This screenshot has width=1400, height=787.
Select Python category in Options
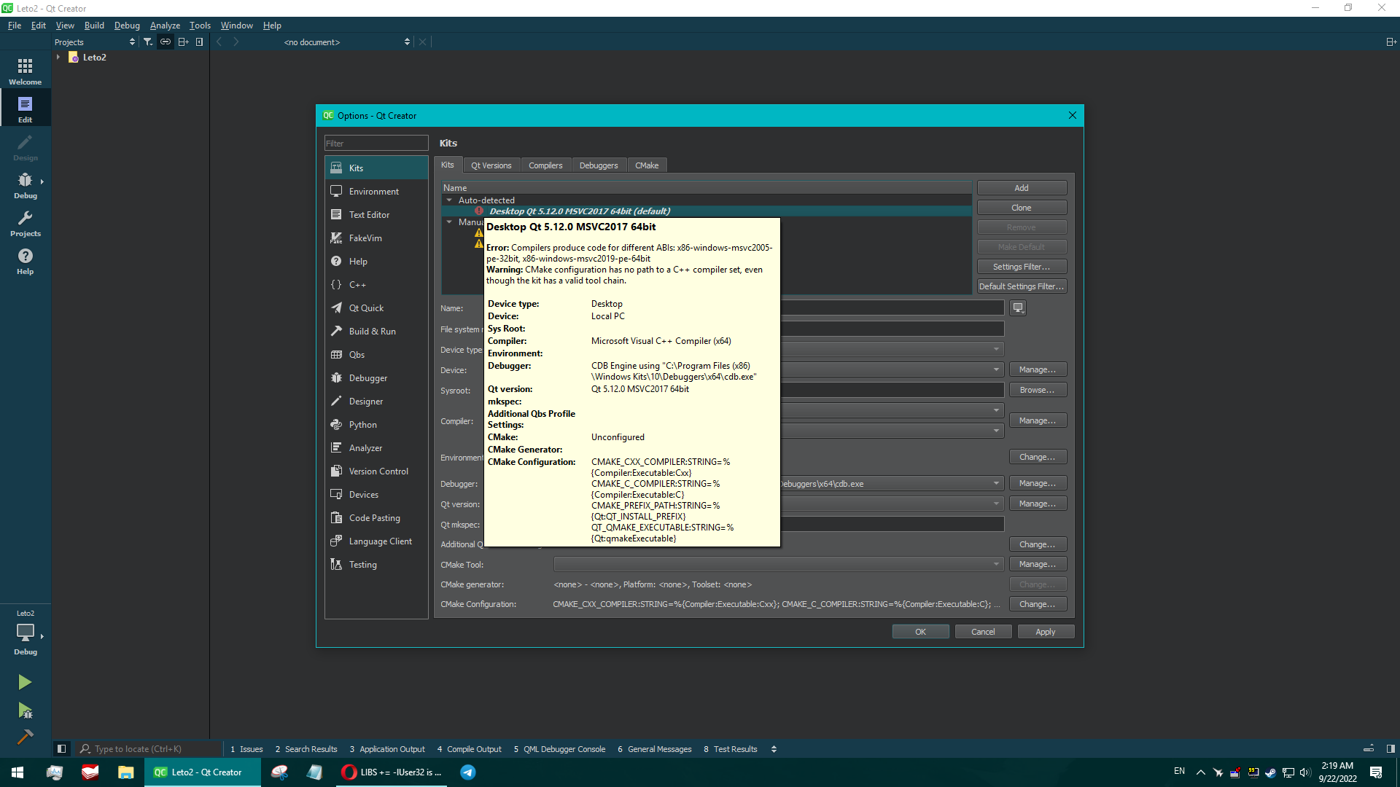click(x=376, y=425)
